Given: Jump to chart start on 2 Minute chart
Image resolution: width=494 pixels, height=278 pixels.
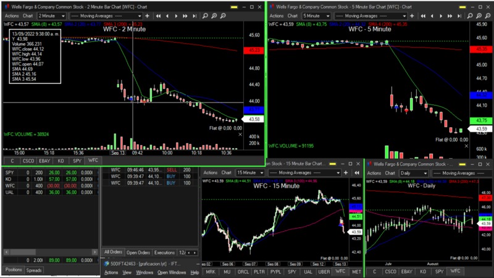Looking at the screenshot, I should pyautogui.click(x=159, y=15).
